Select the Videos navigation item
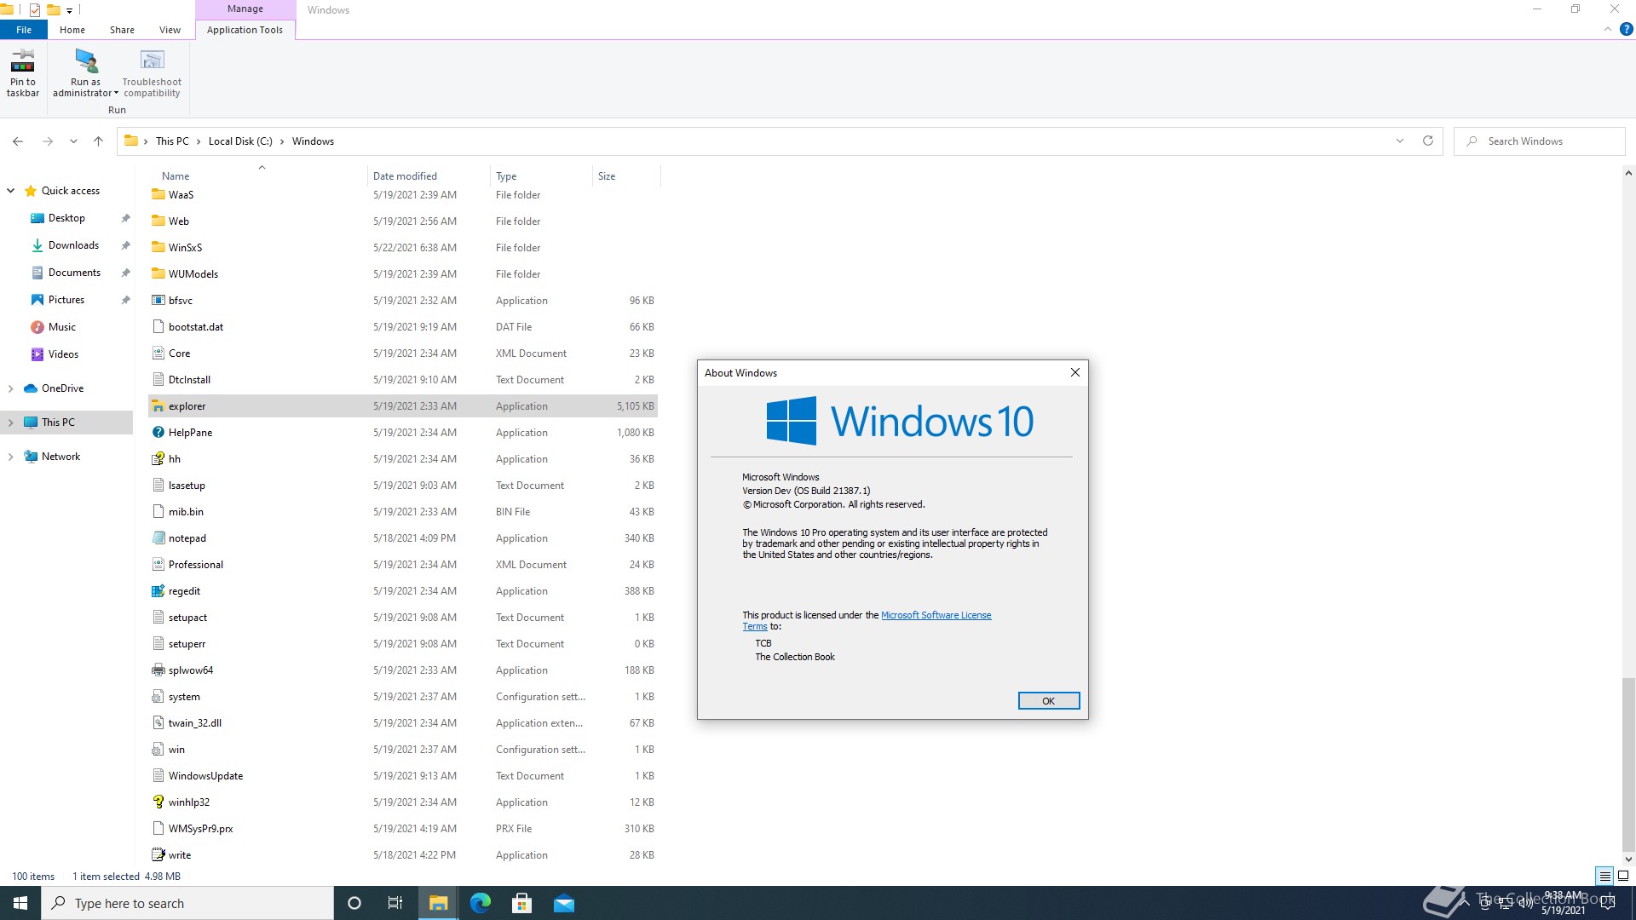 (x=63, y=354)
